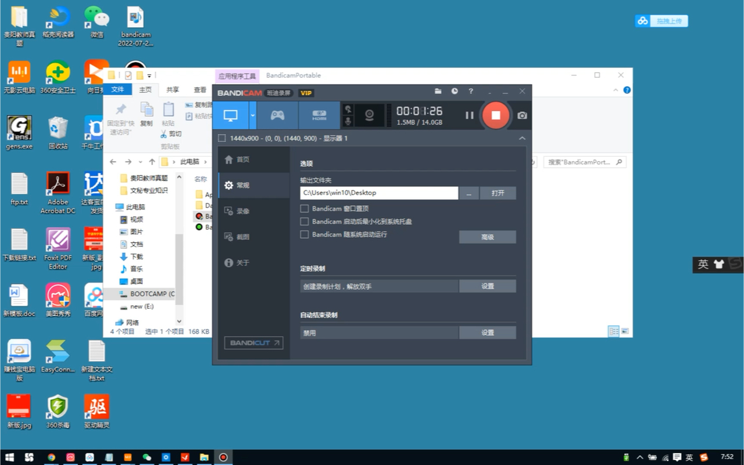Open the 关于 tab in Bandicam sidebar

[x=253, y=263]
